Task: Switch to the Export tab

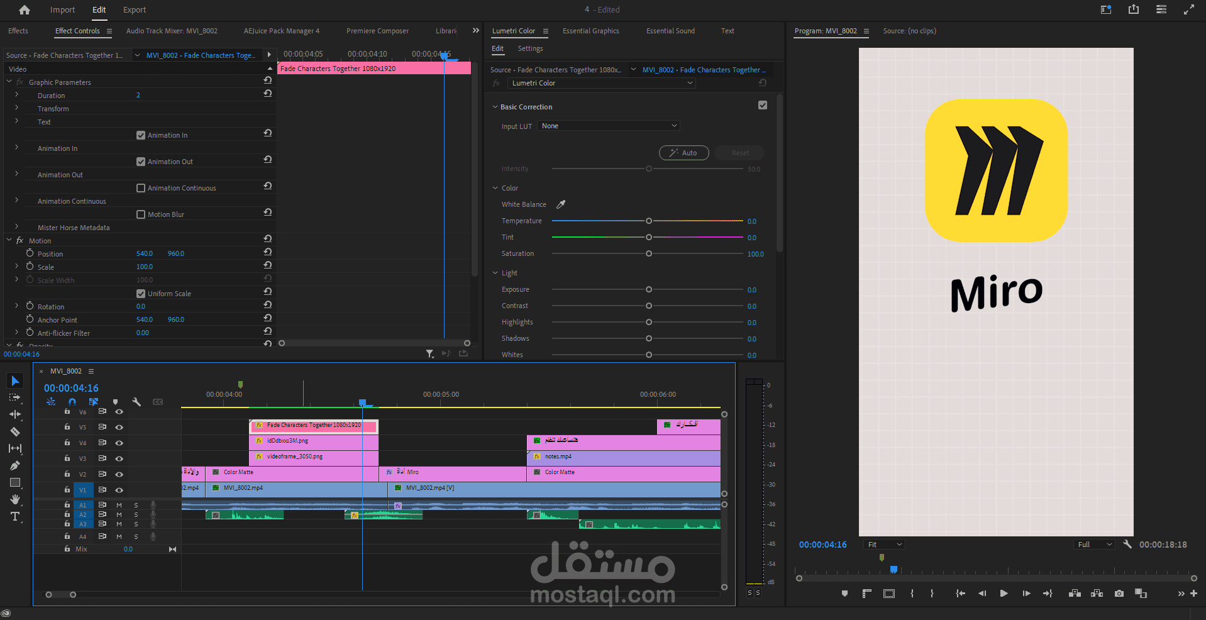Action: click(135, 9)
